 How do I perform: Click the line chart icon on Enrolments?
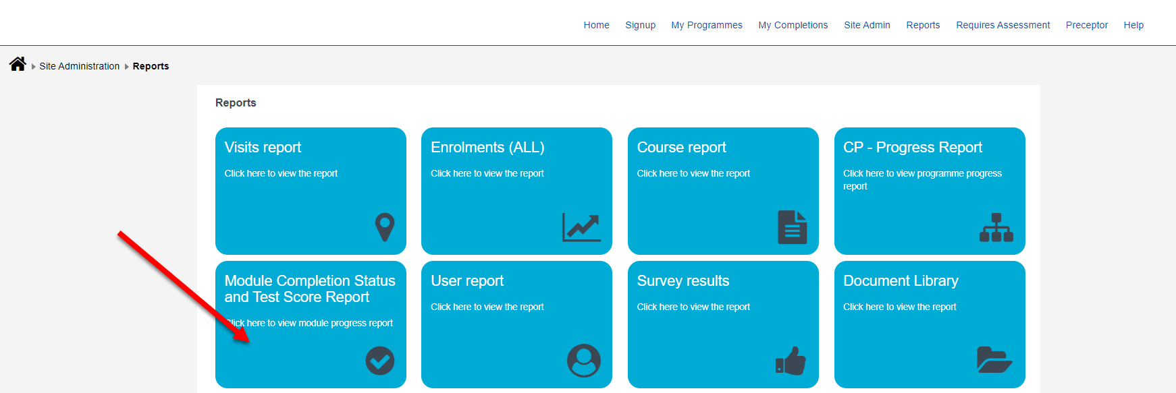coord(581,227)
